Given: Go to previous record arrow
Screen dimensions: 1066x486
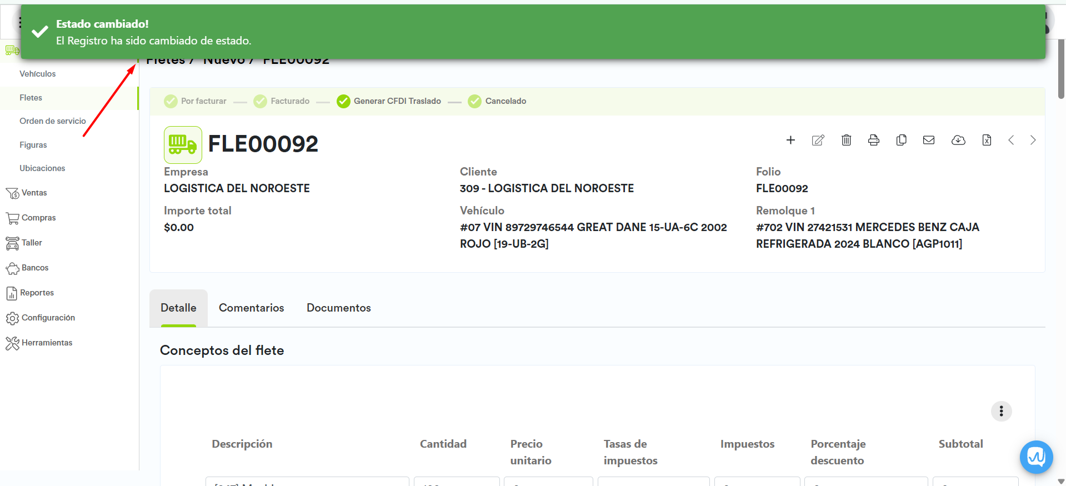Looking at the screenshot, I should [1011, 140].
